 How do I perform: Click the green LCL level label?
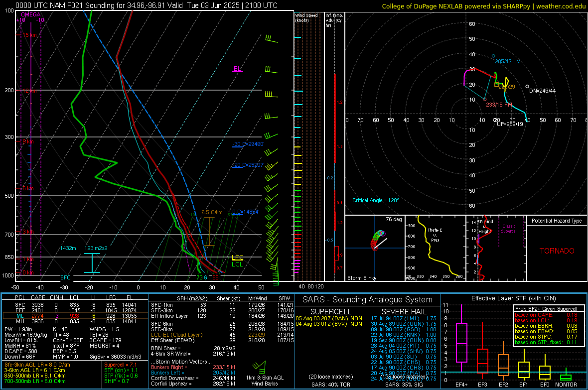pos(237,264)
